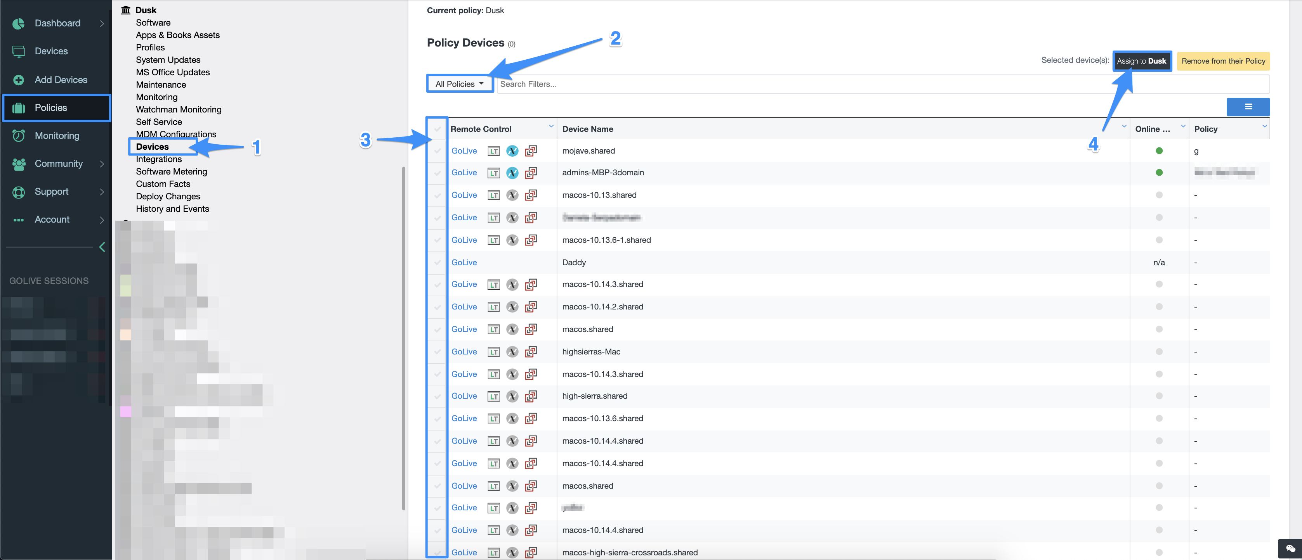Click red screen-sharing icon for macos-10.13.shared
The height and width of the screenshot is (560, 1302).
point(531,195)
